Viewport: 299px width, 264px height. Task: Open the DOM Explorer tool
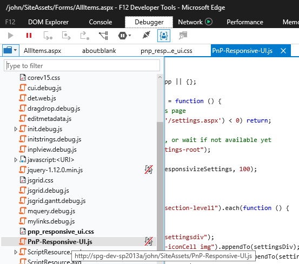point(48,22)
